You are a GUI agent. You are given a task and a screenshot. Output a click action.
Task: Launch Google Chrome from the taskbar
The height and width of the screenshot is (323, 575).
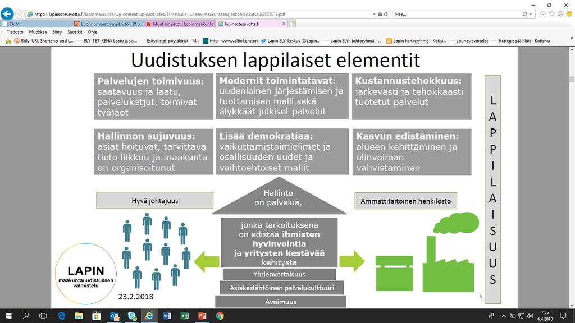point(220,316)
